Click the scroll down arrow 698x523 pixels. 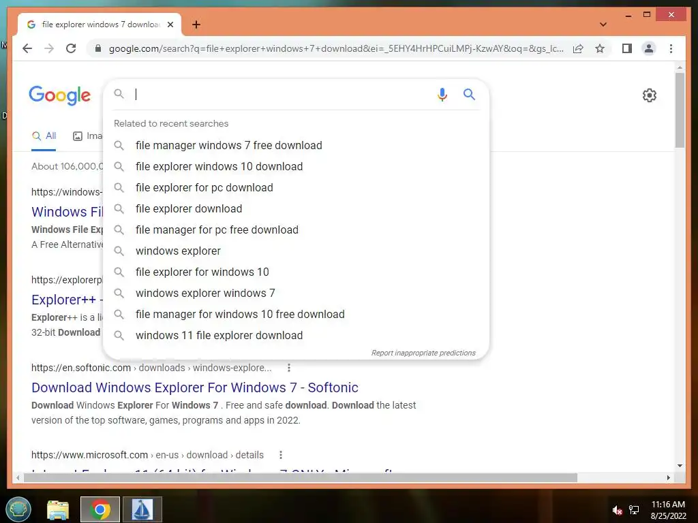(680, 466)
